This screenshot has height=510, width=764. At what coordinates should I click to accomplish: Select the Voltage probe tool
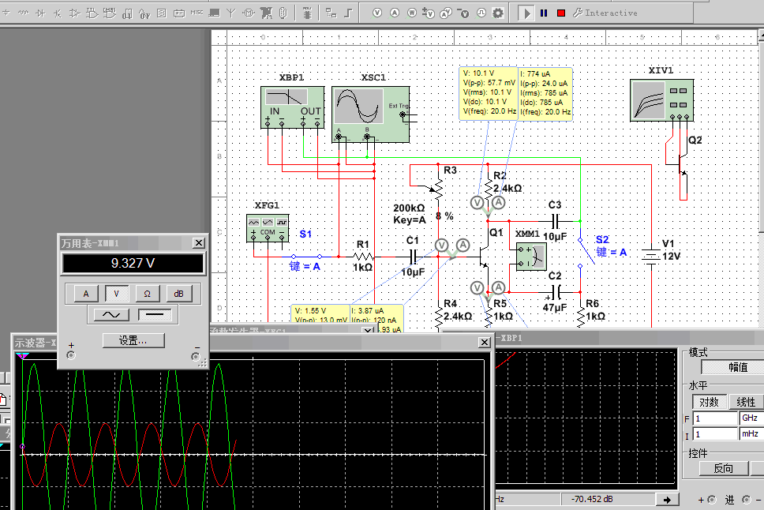pyautogui.click(x=377, y=13)
